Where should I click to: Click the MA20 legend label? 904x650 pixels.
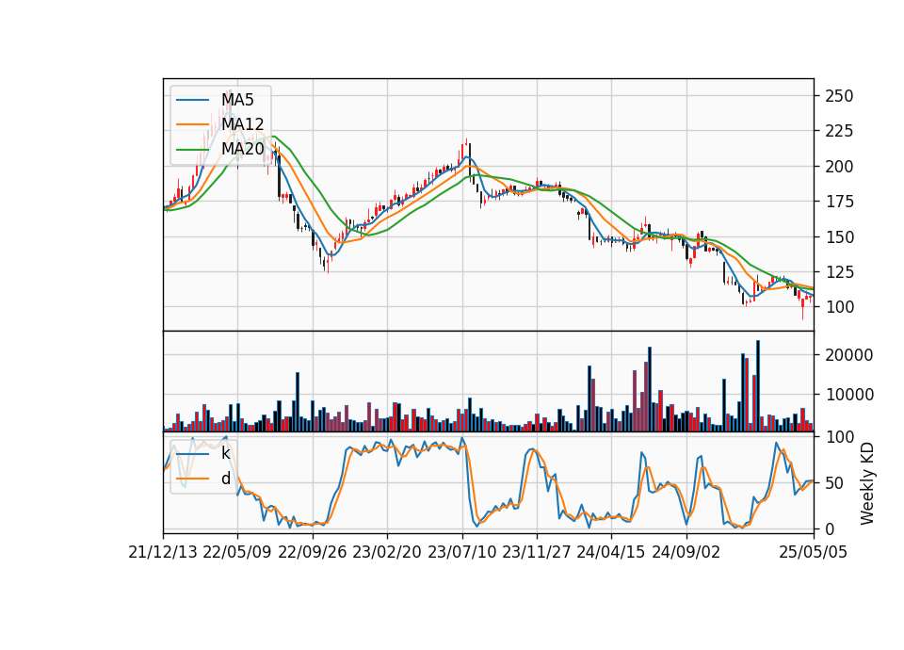click(x=243, y=149)
